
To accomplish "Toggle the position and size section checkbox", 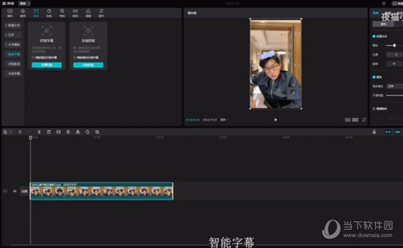I will [374, 36].
